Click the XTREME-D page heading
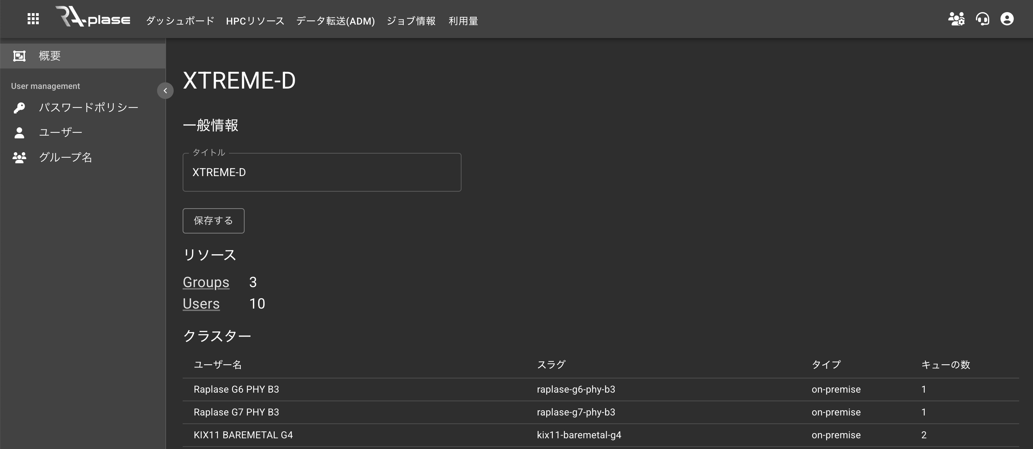Screen dimensions: 1033x449 239,80
